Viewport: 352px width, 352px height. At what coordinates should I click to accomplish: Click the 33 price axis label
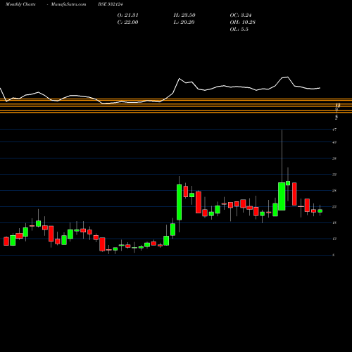334,175
